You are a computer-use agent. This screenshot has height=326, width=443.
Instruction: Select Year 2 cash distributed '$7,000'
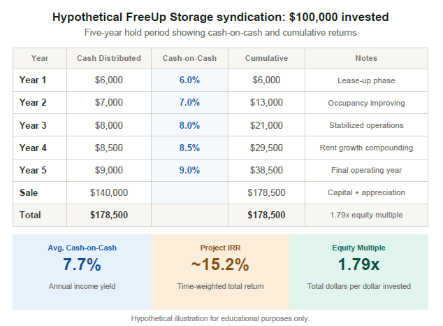point(109,102)
